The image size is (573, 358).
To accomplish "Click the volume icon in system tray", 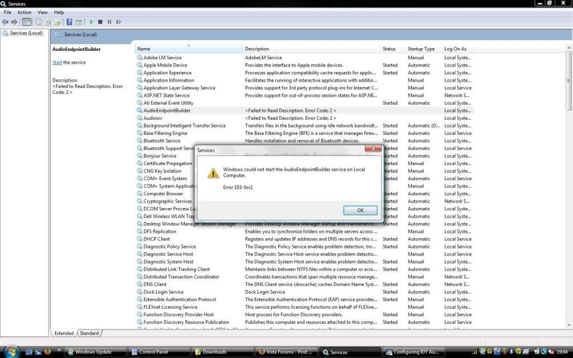I will tap(551, 352).
